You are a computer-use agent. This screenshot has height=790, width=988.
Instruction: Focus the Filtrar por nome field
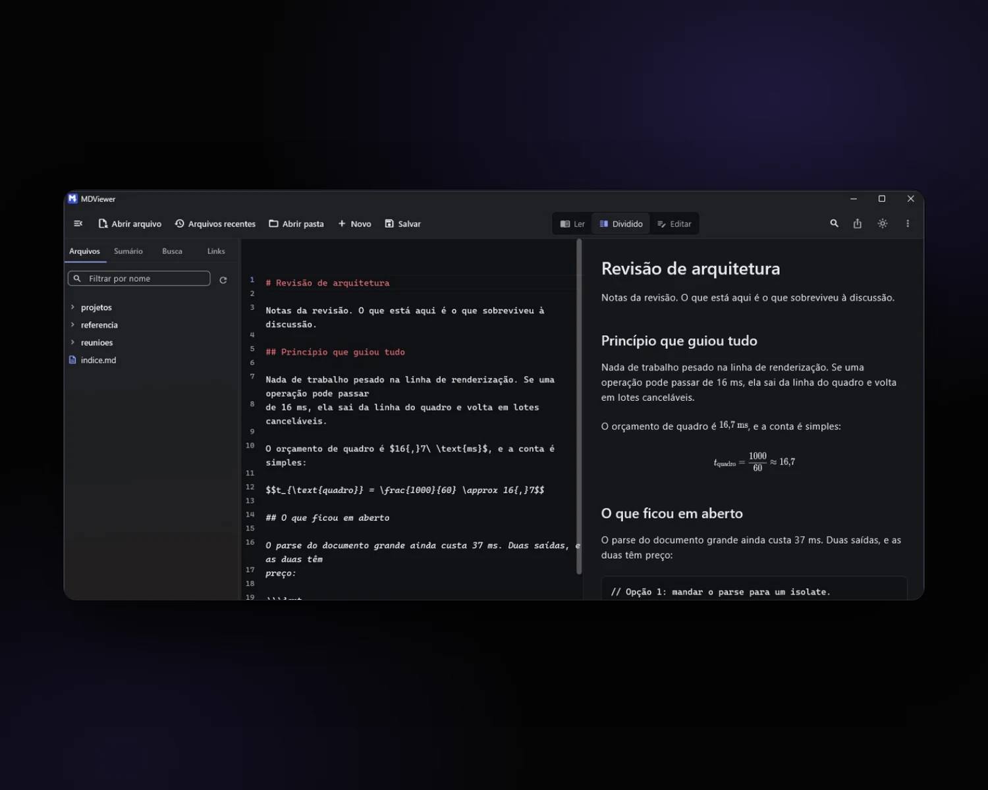click(139, 278)
